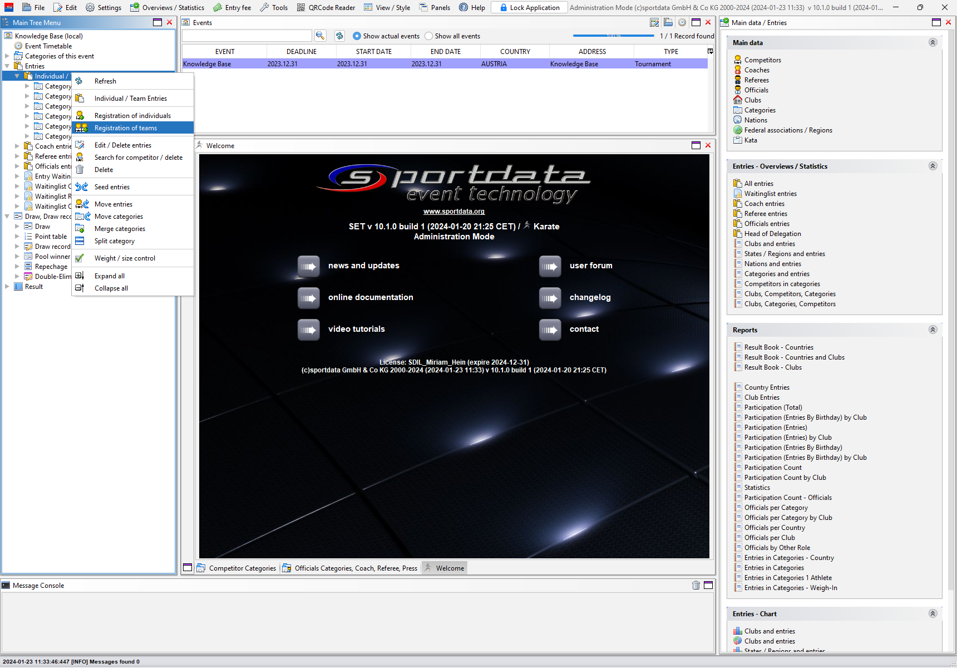Select the Show all events radio button
957x668 pixels.
(x=428, y=36)
